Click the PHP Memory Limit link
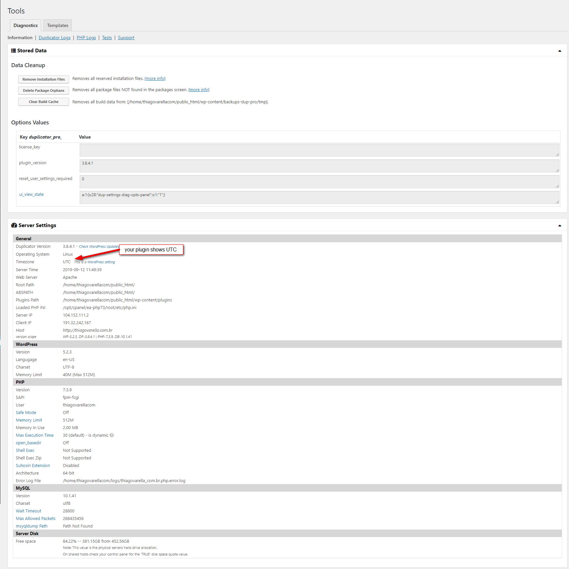This screenshot has width=569, height=569. 29,420
